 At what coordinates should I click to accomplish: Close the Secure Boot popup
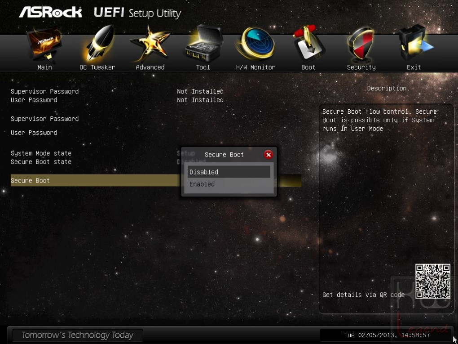[x=269, y=155]
